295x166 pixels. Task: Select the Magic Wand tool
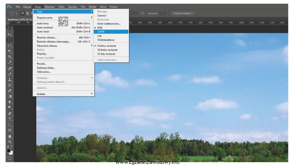10,51
